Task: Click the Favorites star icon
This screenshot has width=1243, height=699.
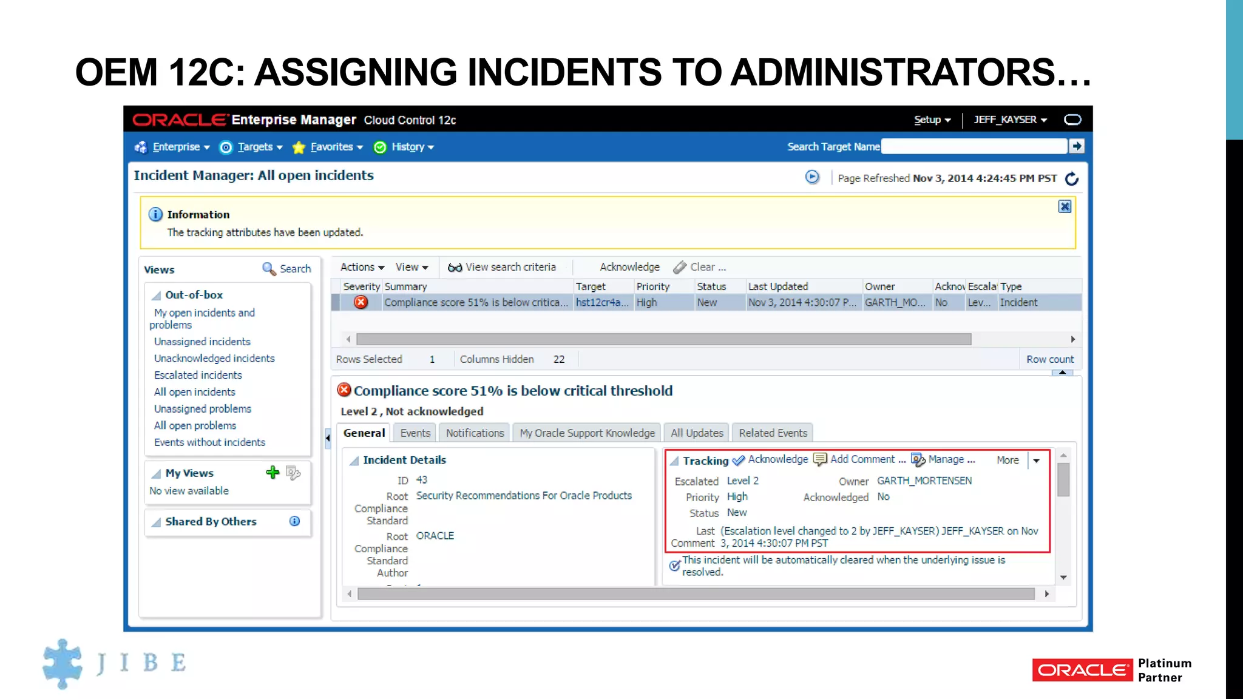Action: (x=299, y=147)
